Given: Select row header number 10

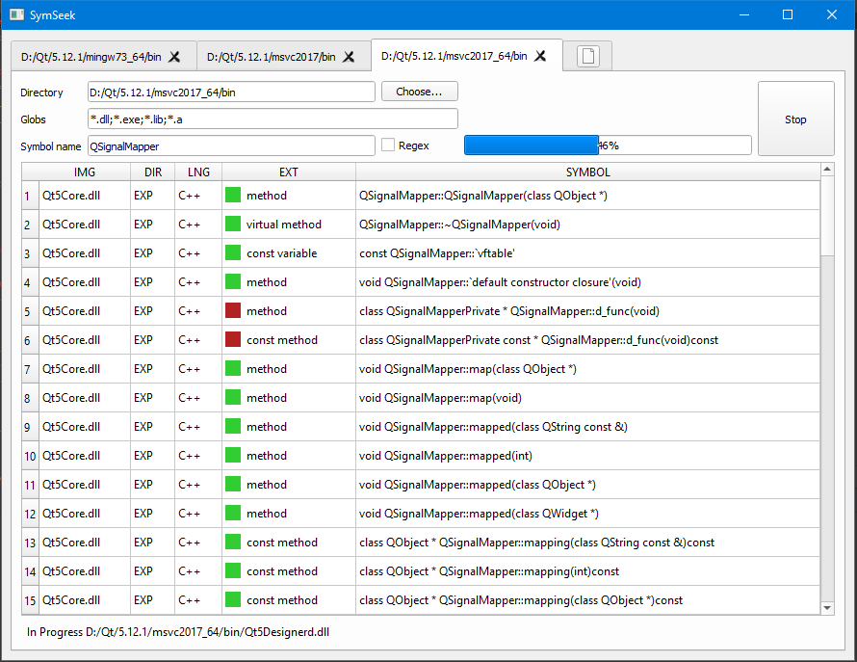Looking at the screenshot, I should [30, 456].
